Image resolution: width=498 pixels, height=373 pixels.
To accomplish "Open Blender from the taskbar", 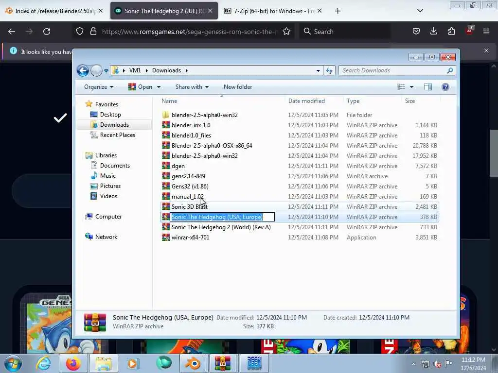I will coord(193,363).
